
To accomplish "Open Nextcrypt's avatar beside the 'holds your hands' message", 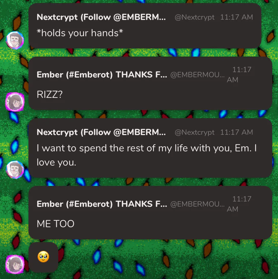I will tap(15, 40).
